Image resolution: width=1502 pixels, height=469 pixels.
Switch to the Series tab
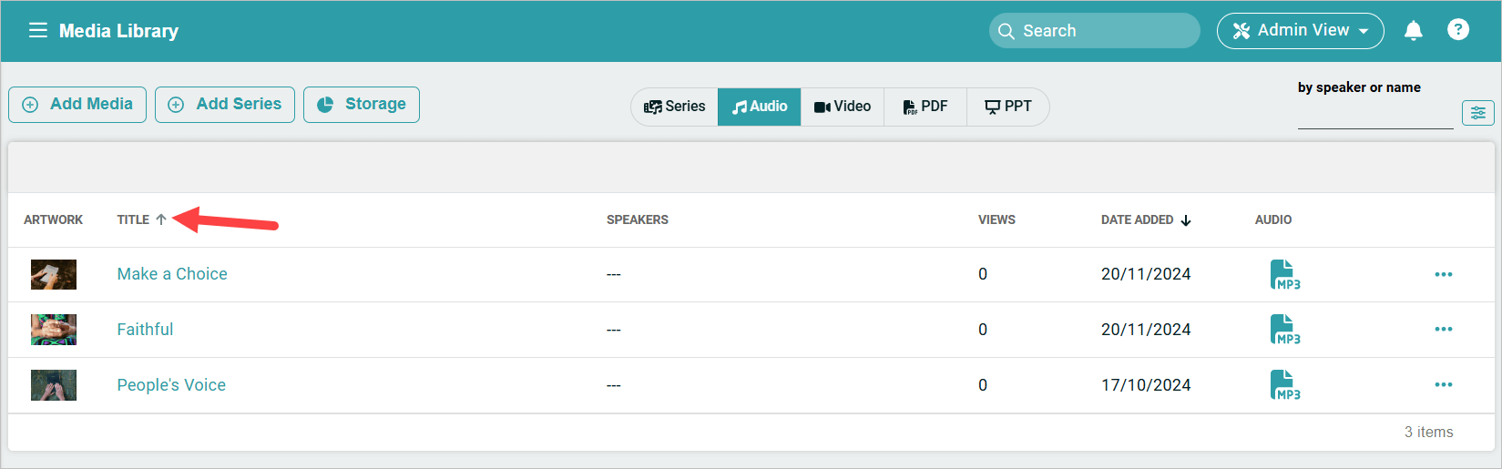[675, 107]
